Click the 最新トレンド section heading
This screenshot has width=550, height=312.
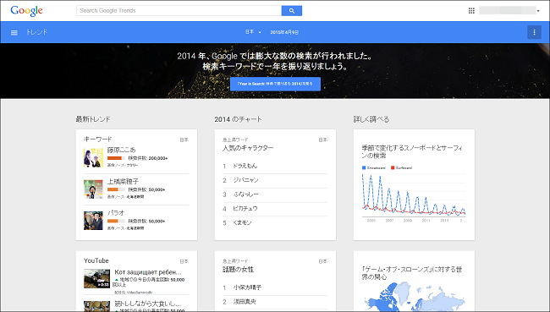(93, 119)
